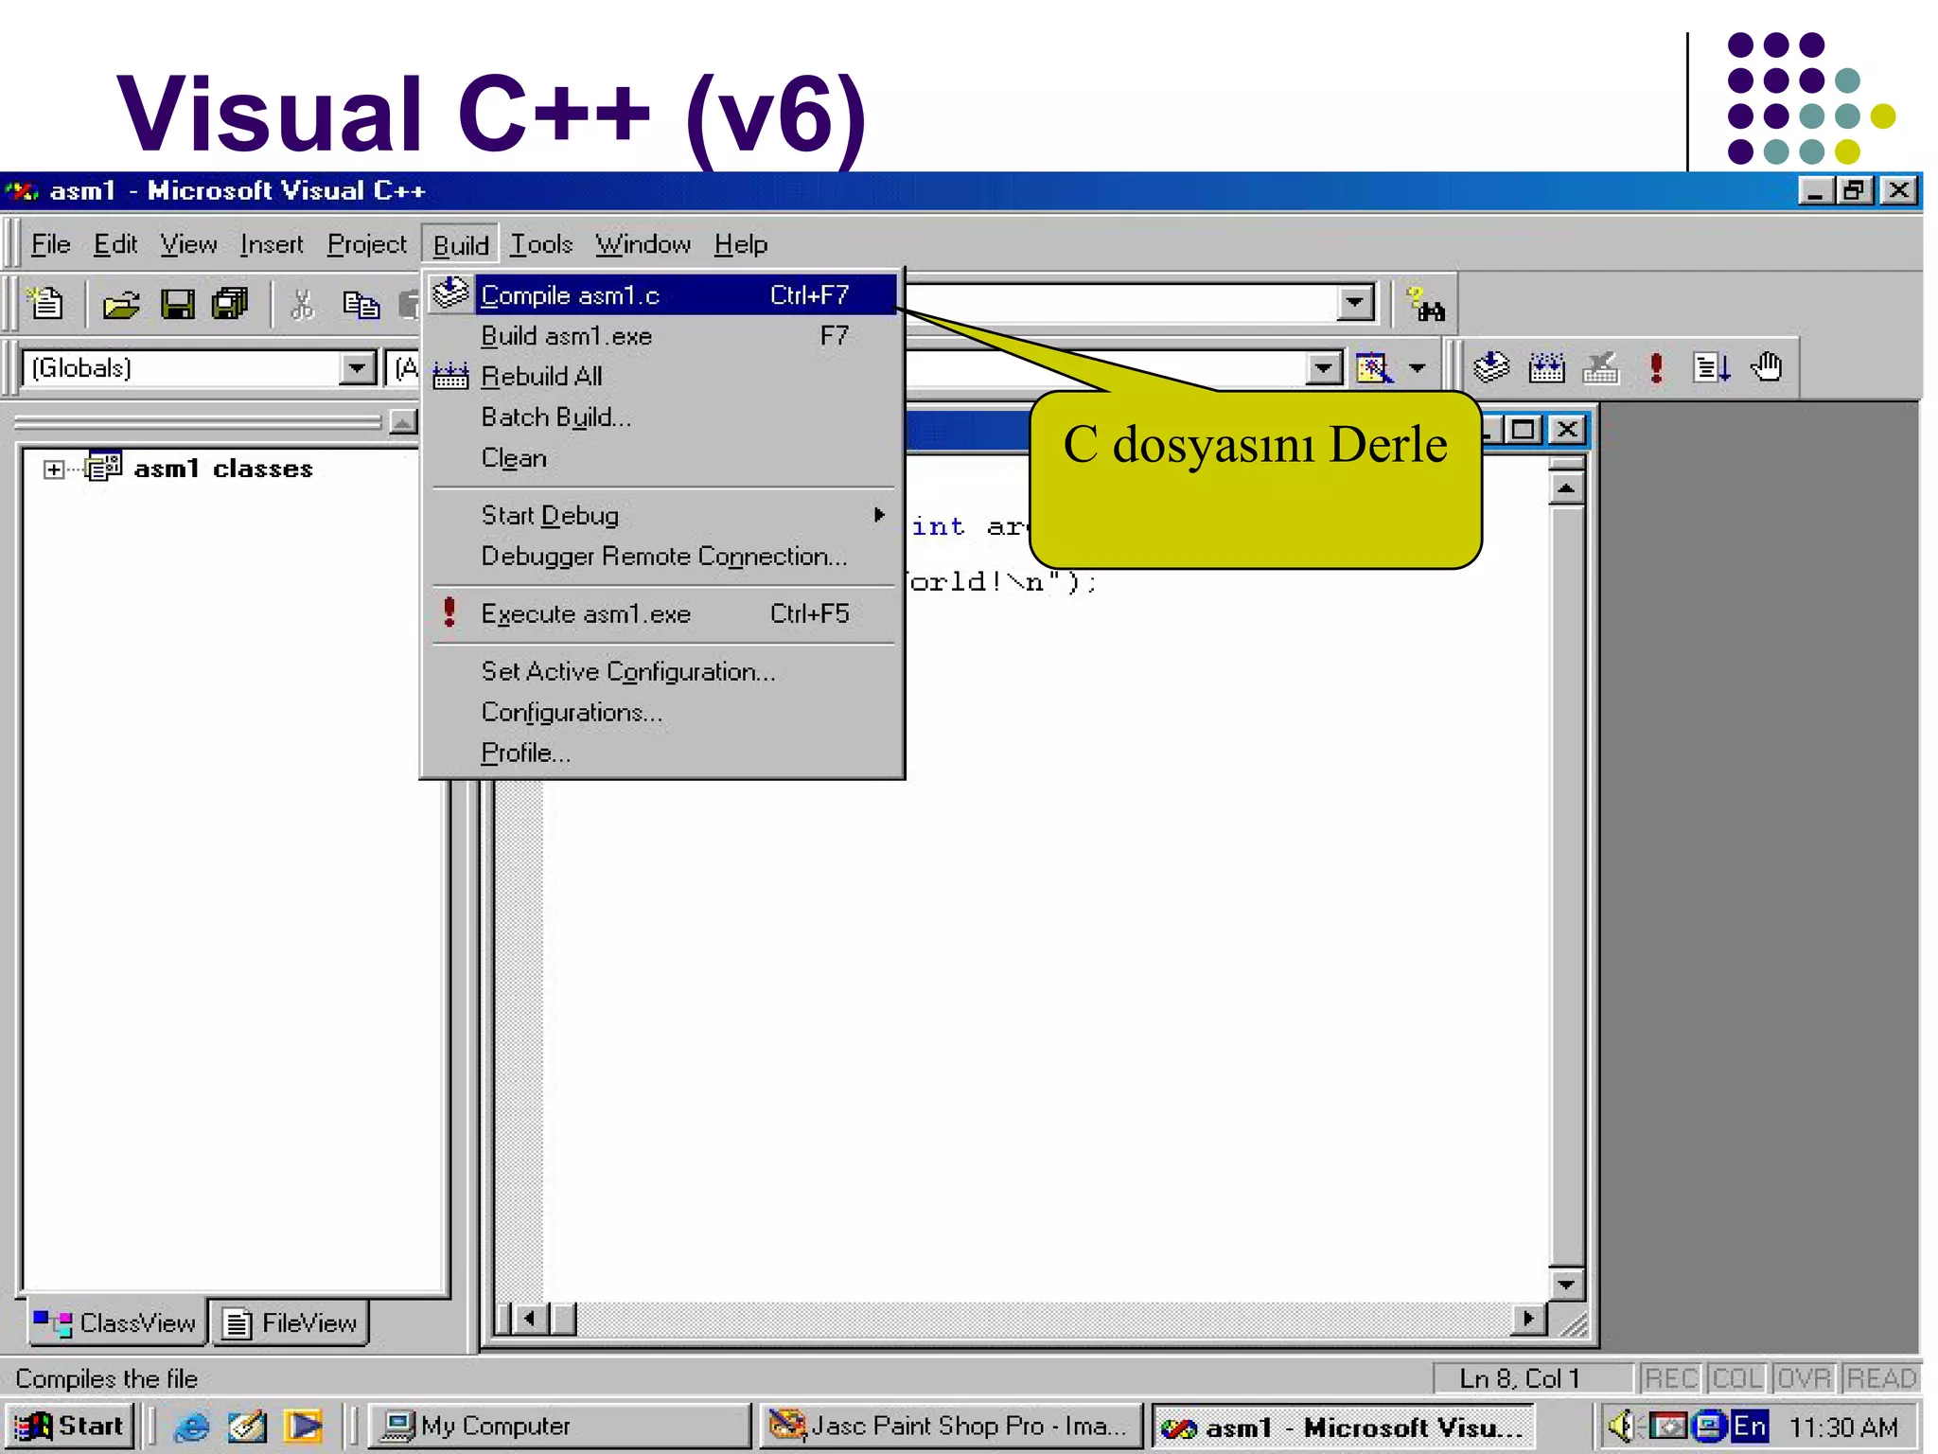This screenshot has width=1938, height=1454.
Task: Click the Build icon in the build minibar
Action: [1546, 366]
